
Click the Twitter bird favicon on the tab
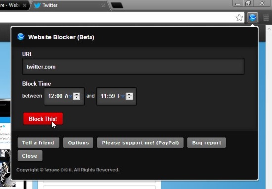point(37,5)
